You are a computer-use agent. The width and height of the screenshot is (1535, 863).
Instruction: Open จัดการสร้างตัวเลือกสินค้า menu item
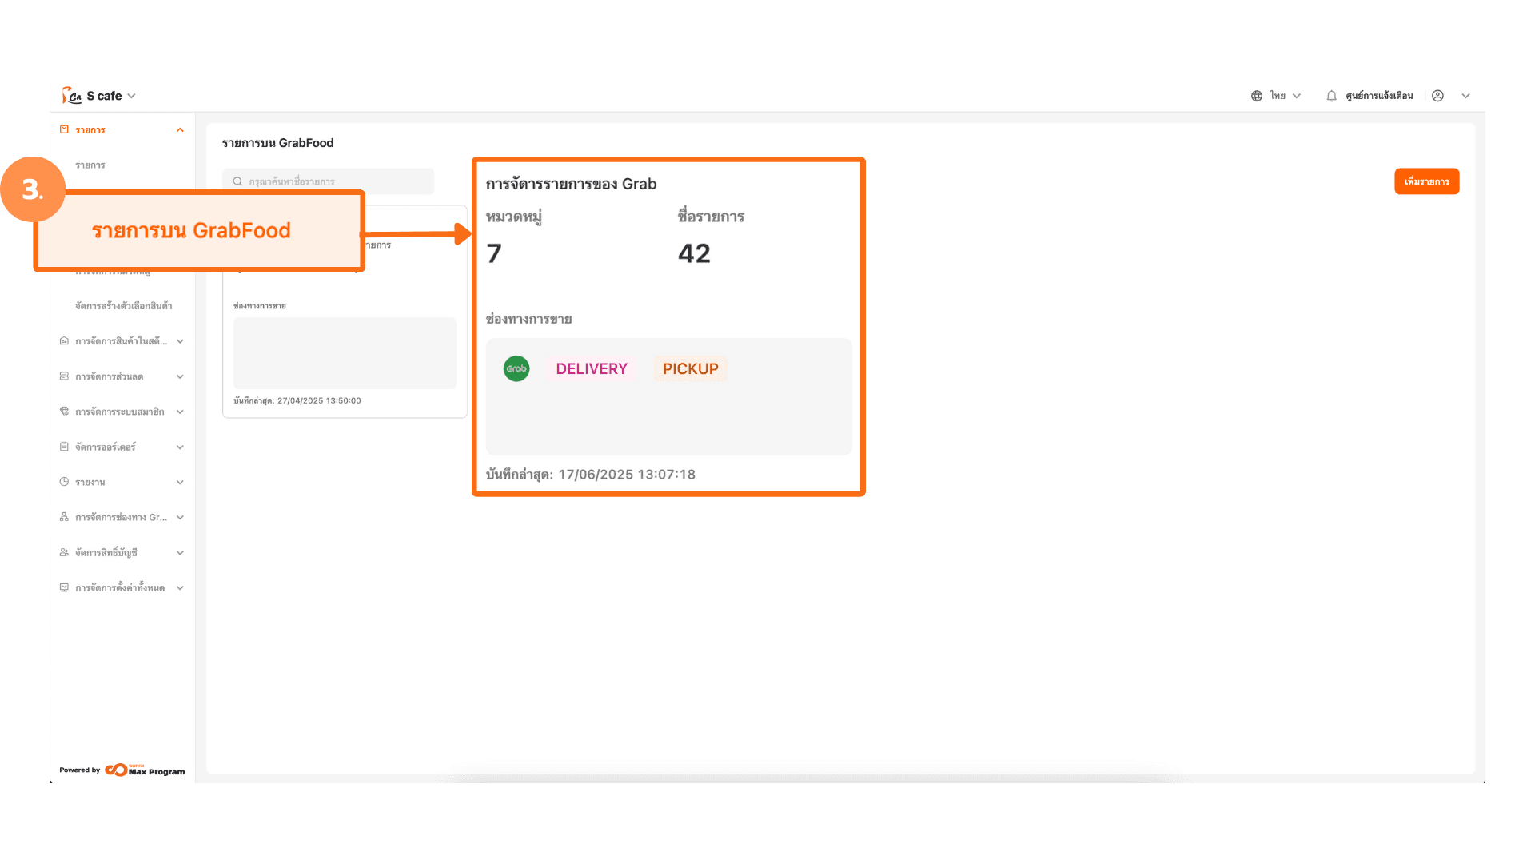coord(123,306)
